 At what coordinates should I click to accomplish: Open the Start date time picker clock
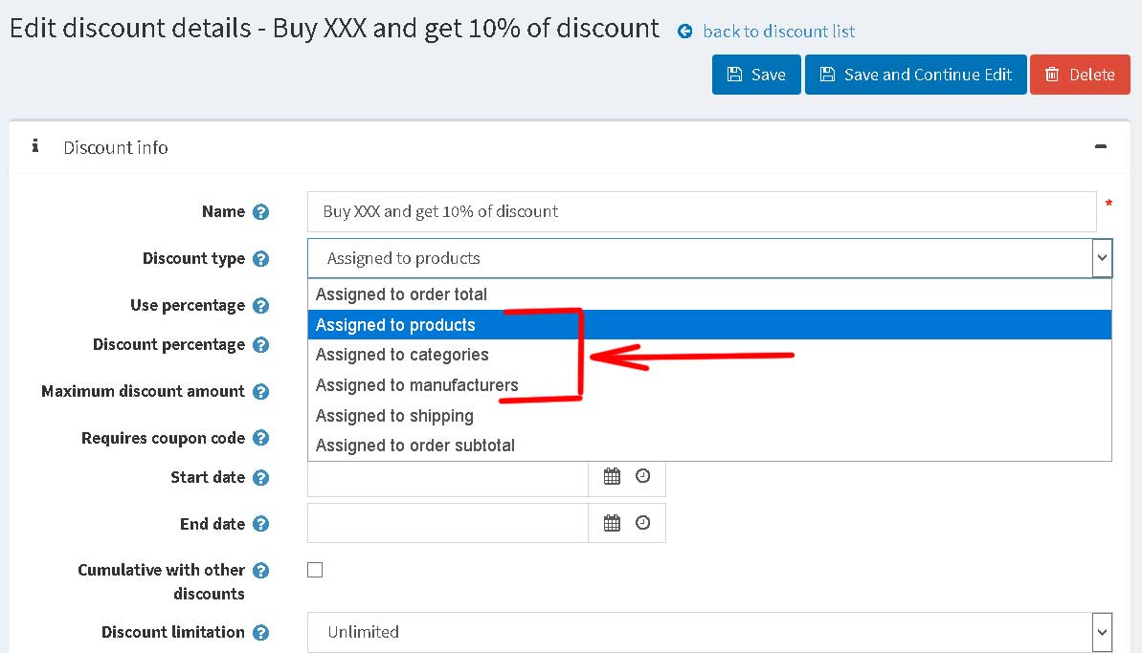click(x=642, y=475)
